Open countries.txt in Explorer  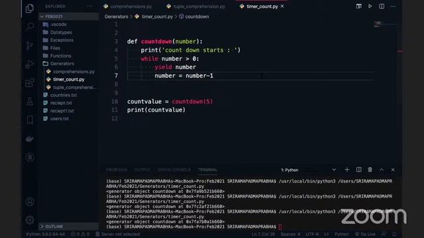click(x=64, y=95)
